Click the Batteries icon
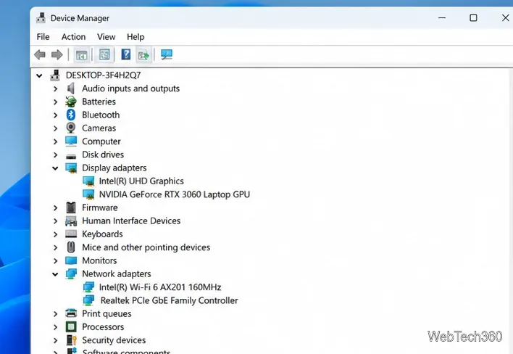The height and width of the screenshot is (354, 513). point(71,102)
